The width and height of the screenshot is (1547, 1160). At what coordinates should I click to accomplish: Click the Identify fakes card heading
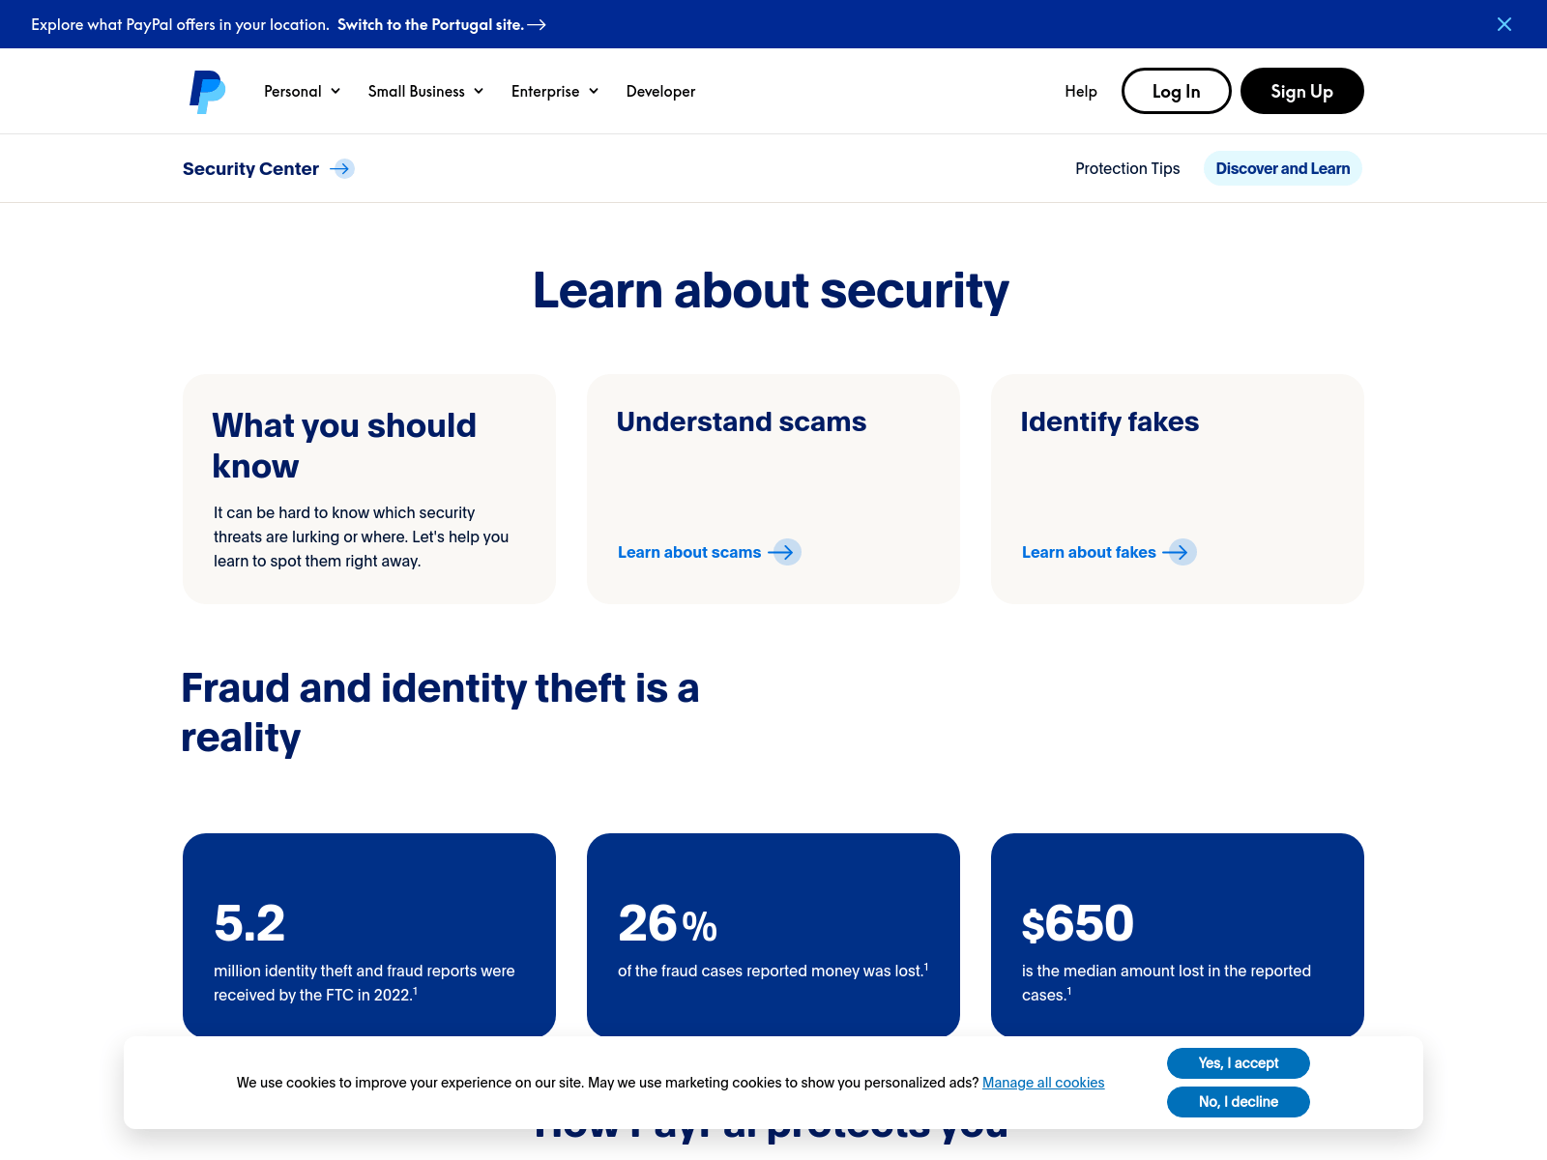[1110, 421]
